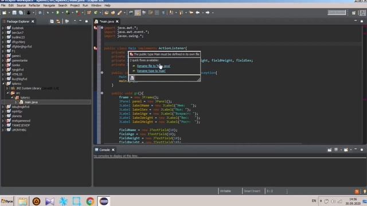Image resolution: width=367 pixels, height=206 pixels.
Task: Click the Back navigation arrow icon
Action: coord(198,13)
